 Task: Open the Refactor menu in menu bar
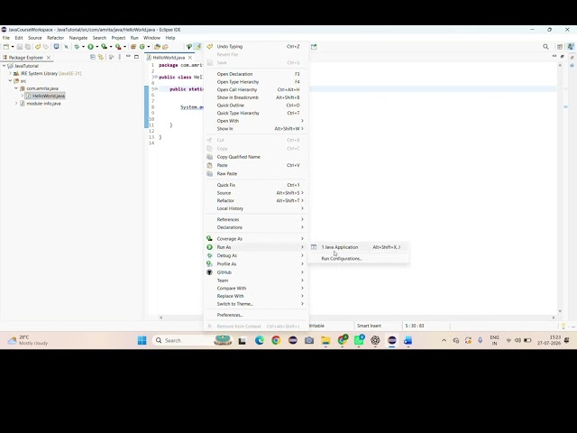pos(56,38)
